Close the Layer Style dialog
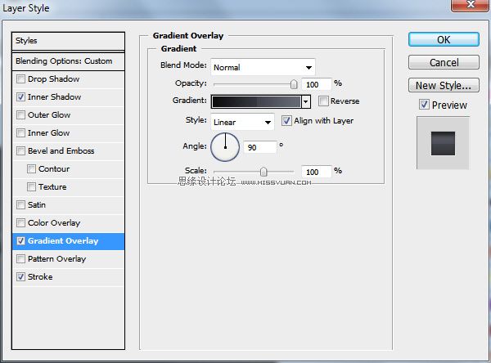The height and width of the screenshot is (363, 491). coord(471,5)
